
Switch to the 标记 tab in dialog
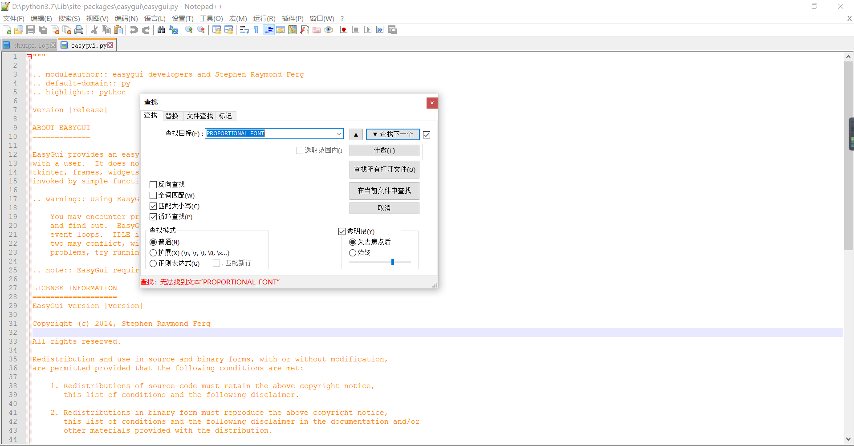(x=225, y=116)
